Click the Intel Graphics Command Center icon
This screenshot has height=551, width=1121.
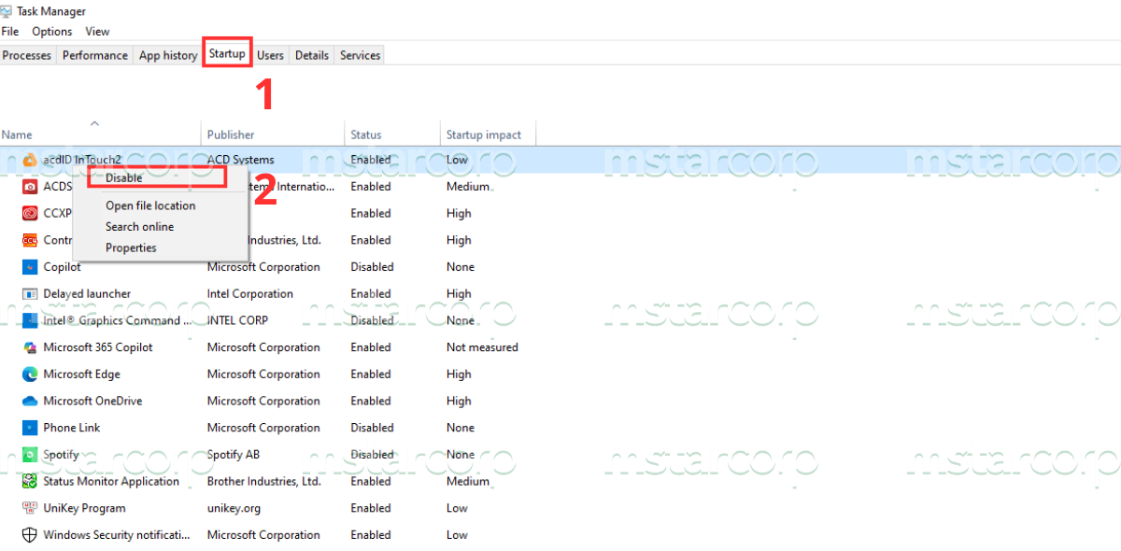click(x=29, y=320)
